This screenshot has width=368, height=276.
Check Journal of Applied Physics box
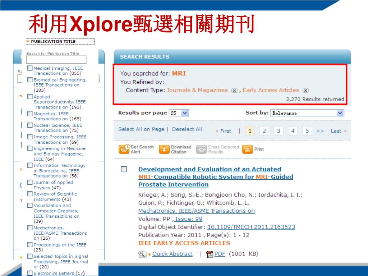click(x=30, y=182)
